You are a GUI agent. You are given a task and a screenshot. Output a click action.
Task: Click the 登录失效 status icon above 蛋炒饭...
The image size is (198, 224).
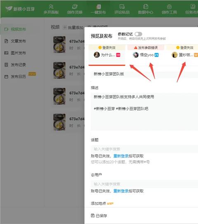tap(178, 48)
